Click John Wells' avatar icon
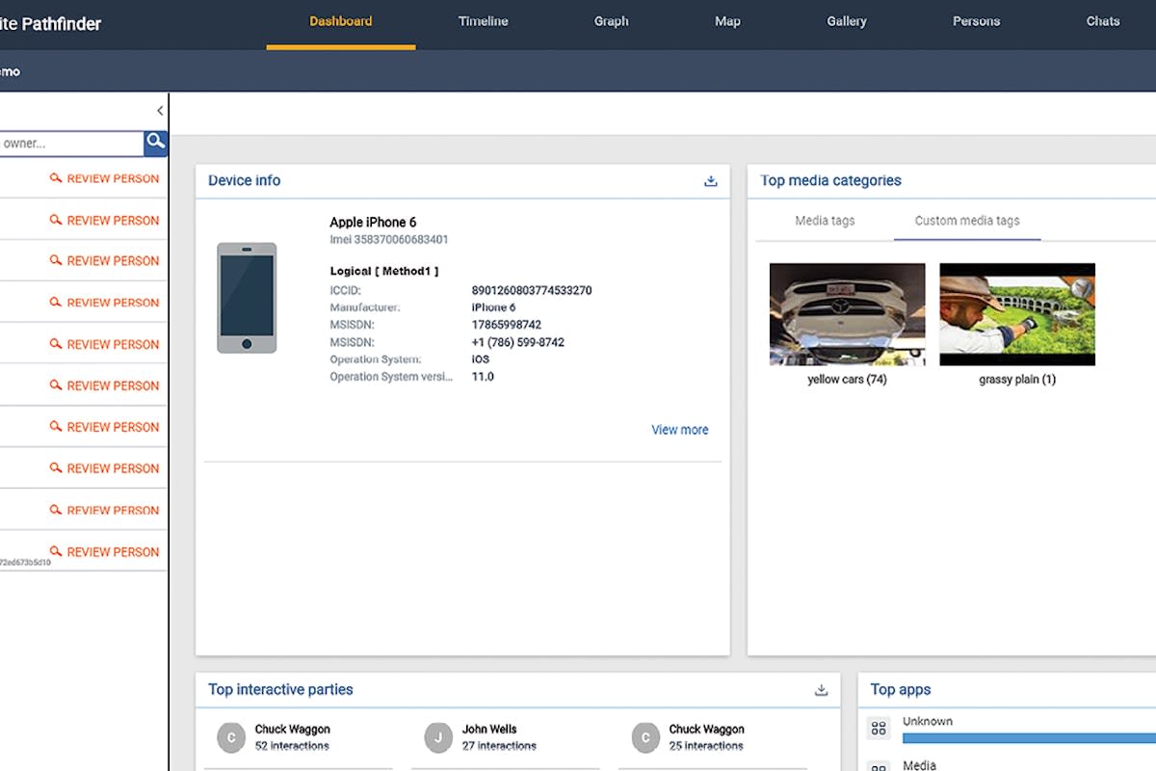This screenshot has height=771, width=1156. click(438, 737)
